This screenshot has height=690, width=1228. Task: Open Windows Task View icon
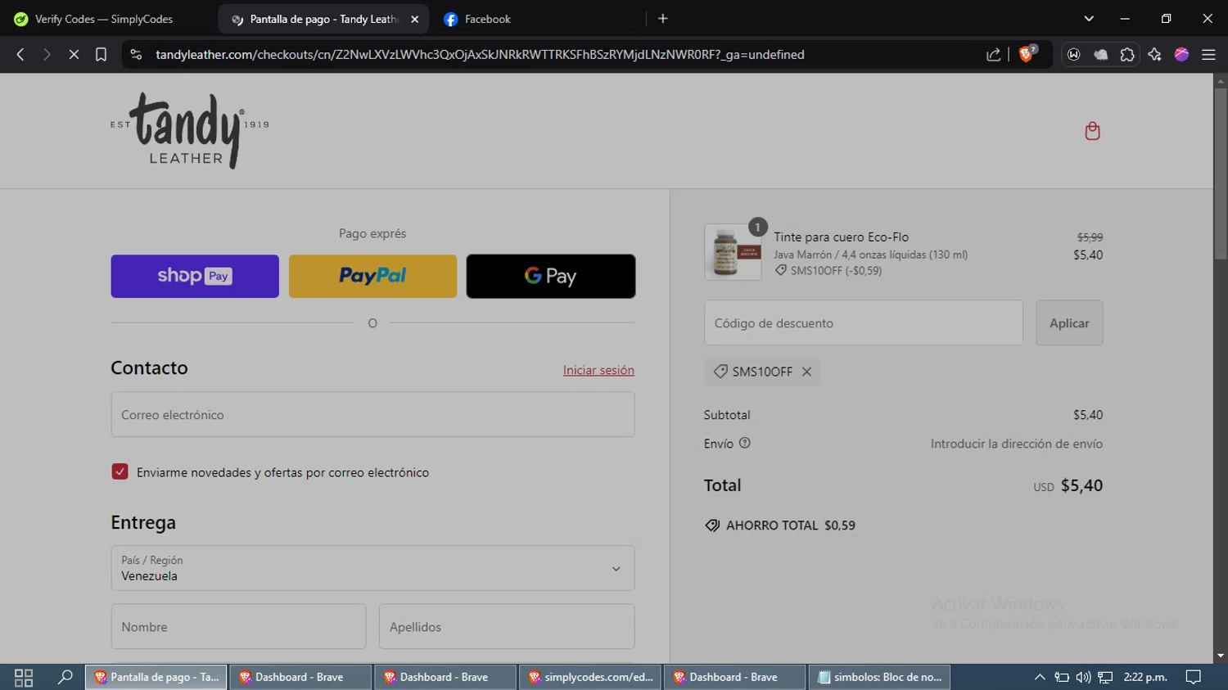(24, 678)
